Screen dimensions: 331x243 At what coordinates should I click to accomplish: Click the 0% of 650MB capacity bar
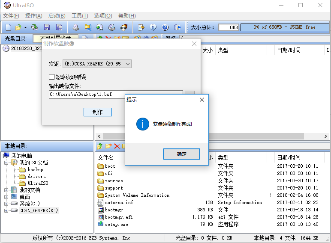coord(285,27)
